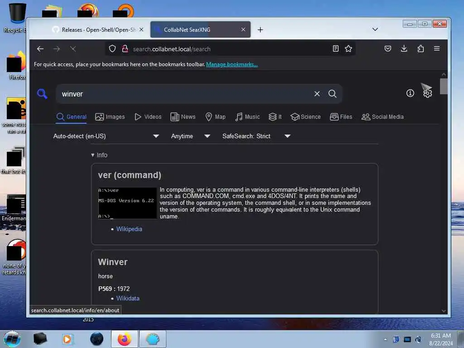Open the SearXNG preferences gear icon
The height and width of the screenshot is (348, 464).
(x=427, y=93)
